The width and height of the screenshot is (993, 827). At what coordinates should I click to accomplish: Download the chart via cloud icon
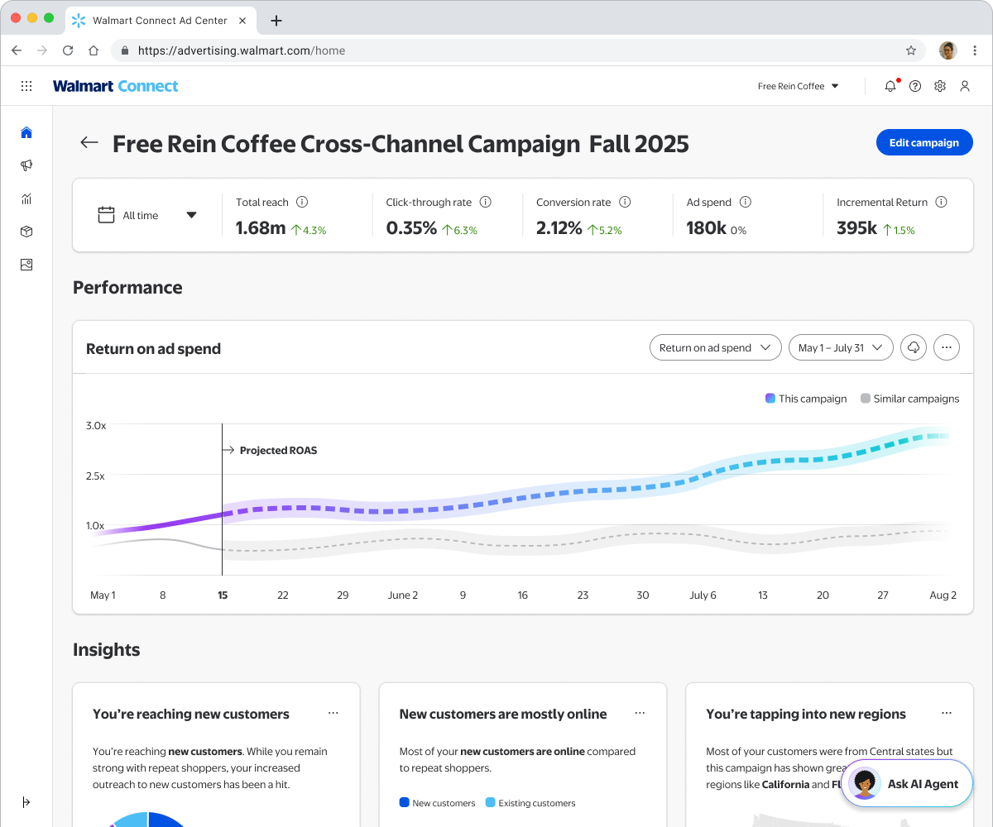pyautogui.click(x=914, y=347)
